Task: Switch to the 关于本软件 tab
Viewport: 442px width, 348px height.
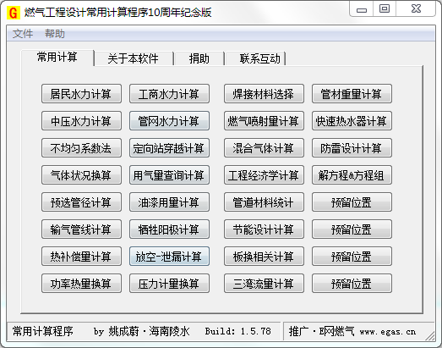Action: pos(133,58)
